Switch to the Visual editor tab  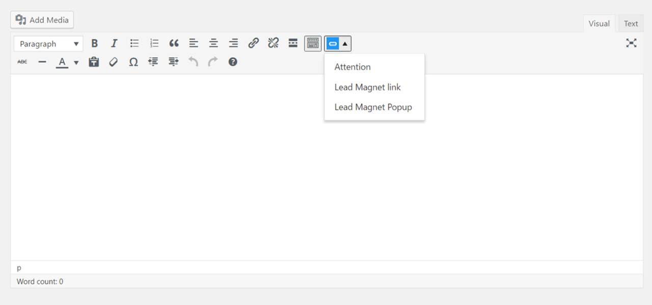pyautogui.click(x=599, y=23)
